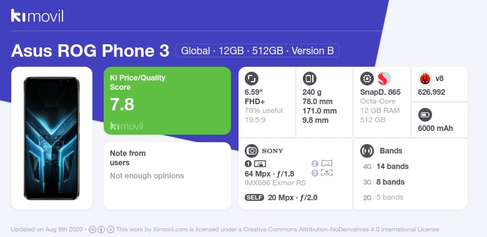Click the Asus ROG Phone 3 image
The image size is (487, 237).
pos(52,138)
